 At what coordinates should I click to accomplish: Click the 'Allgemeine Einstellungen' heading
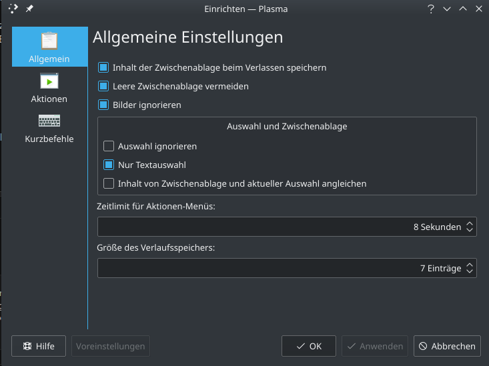click(x=188, y=37)
